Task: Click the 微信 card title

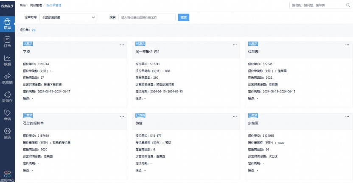Action: click(139, 123)
